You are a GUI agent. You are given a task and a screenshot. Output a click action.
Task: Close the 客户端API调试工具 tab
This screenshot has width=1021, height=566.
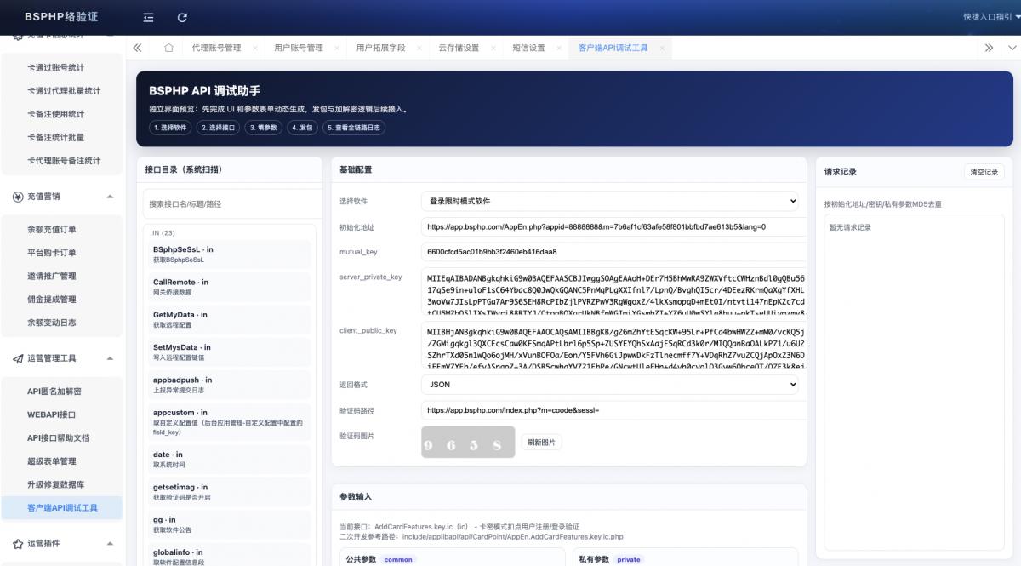662,49
